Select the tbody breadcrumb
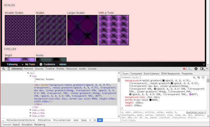Viewport: 210px width, 127px height. click(x=84, y=120)
